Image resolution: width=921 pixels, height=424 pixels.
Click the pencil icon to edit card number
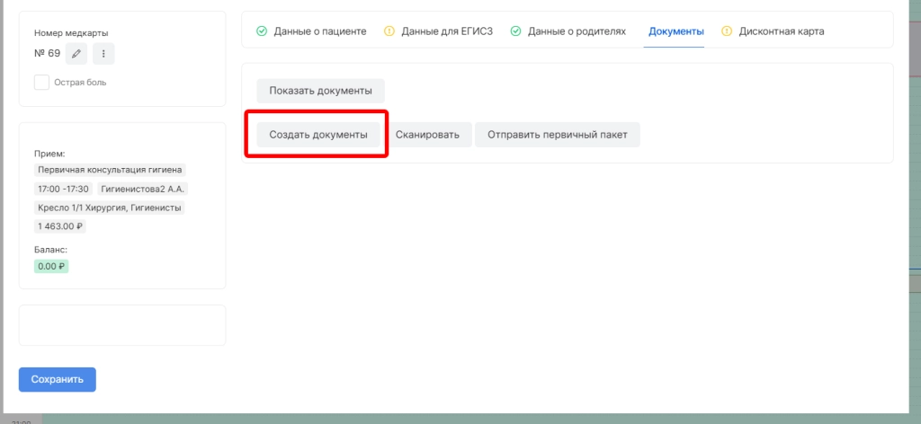point(77,54)
